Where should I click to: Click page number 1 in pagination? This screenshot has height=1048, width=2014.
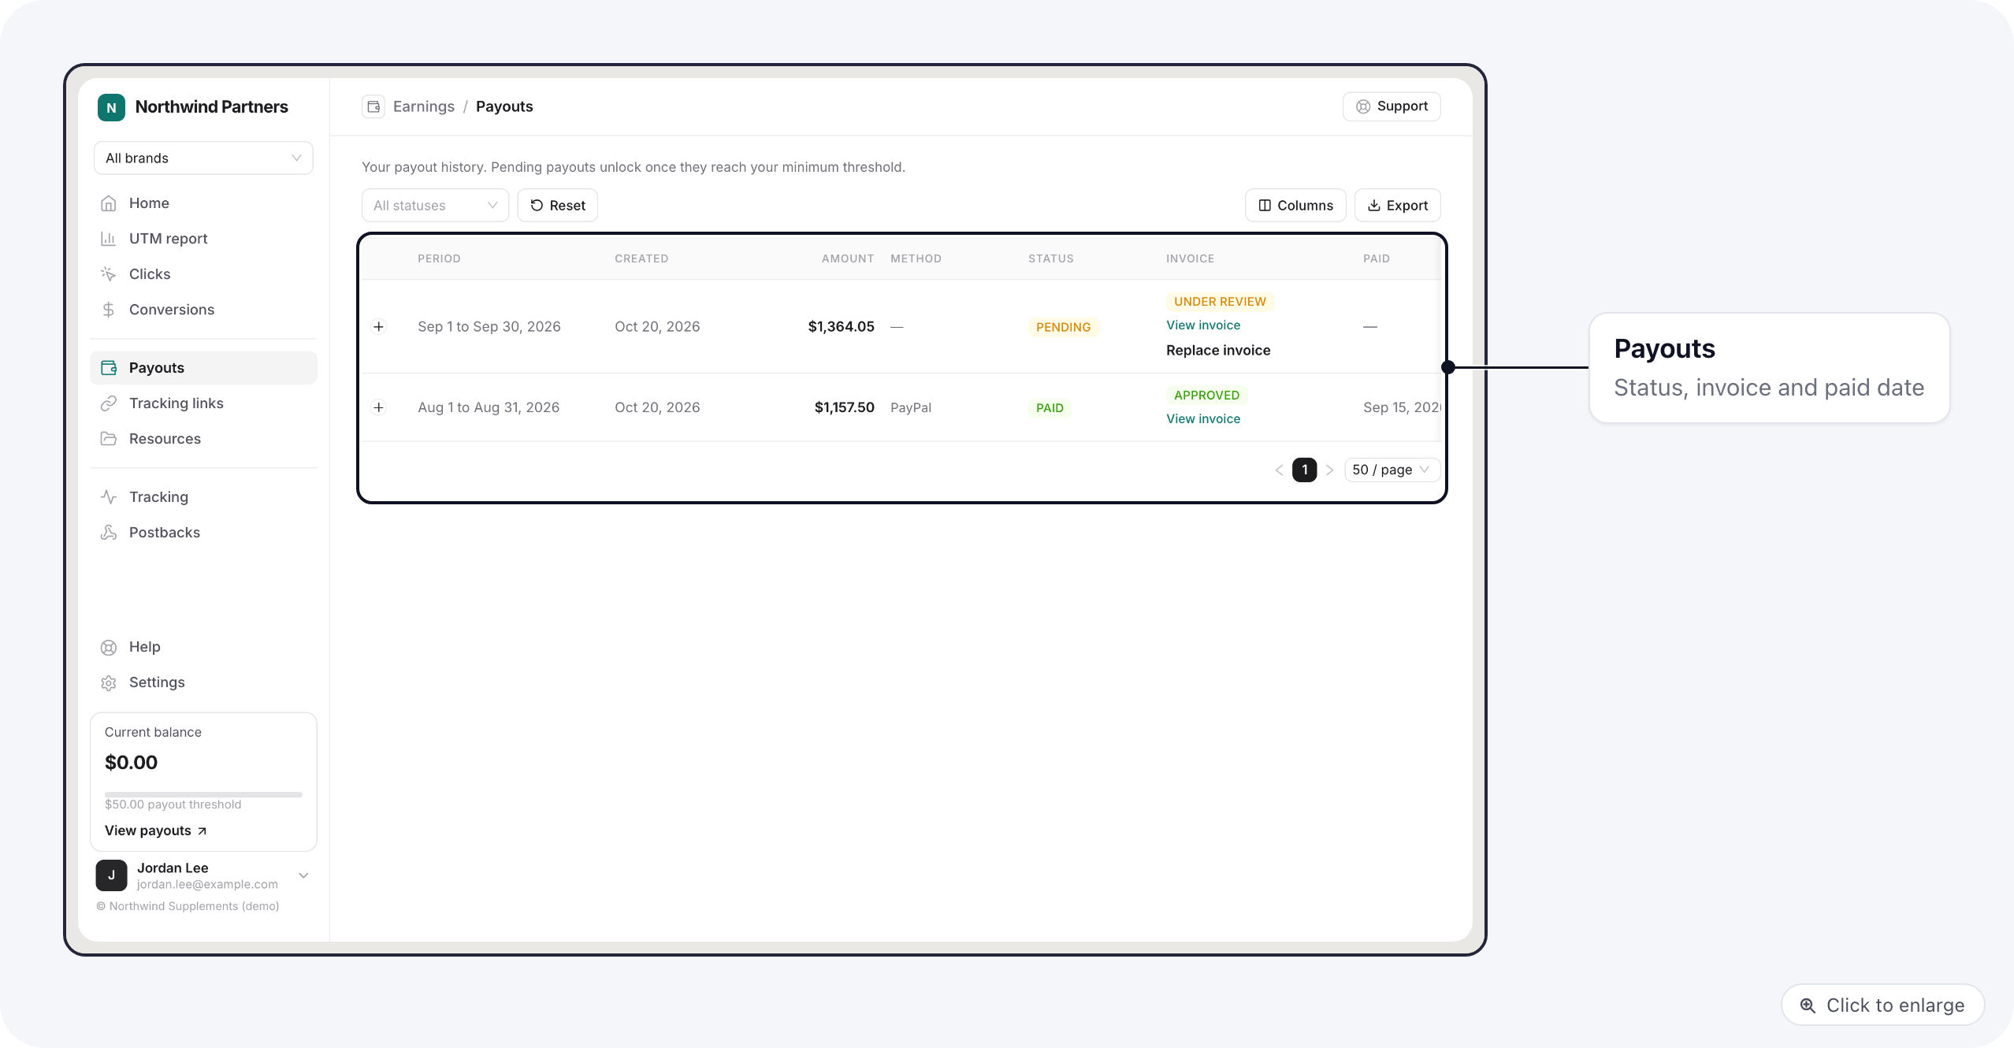point(1304,470)
